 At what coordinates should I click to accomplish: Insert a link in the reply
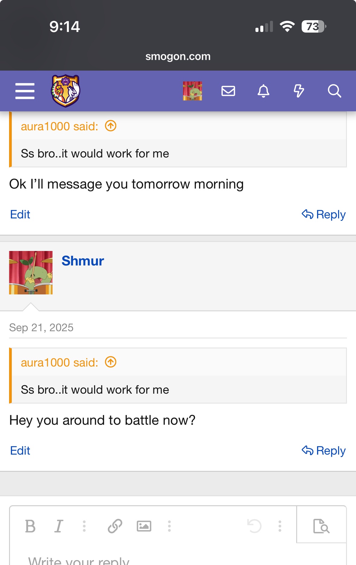(115, 526)
